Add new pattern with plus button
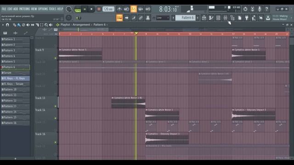This screenshot has height=165, width=294. (15, 159)
